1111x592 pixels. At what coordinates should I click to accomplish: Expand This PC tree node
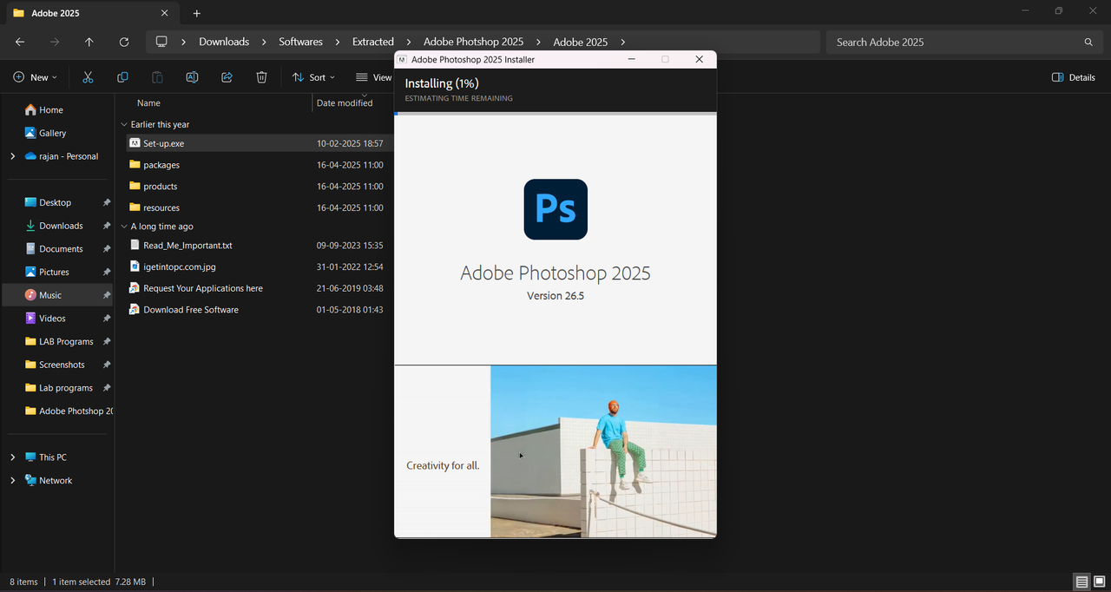click(12, 457)
